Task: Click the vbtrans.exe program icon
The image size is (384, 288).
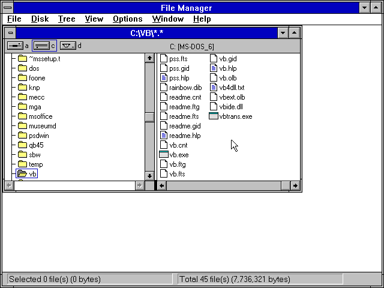Action: point(214,116)
